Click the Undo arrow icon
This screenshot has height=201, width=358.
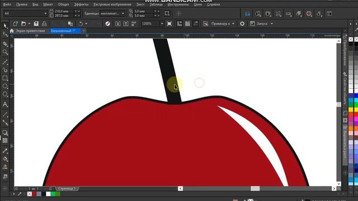point(81,23)
